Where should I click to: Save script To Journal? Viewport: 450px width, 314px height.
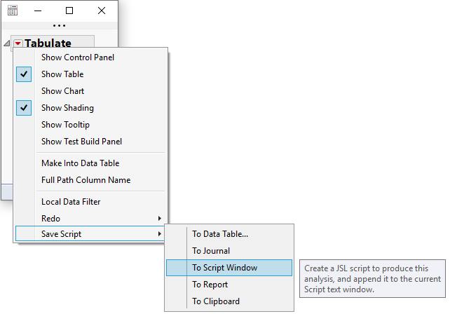(x=211, y=251)
